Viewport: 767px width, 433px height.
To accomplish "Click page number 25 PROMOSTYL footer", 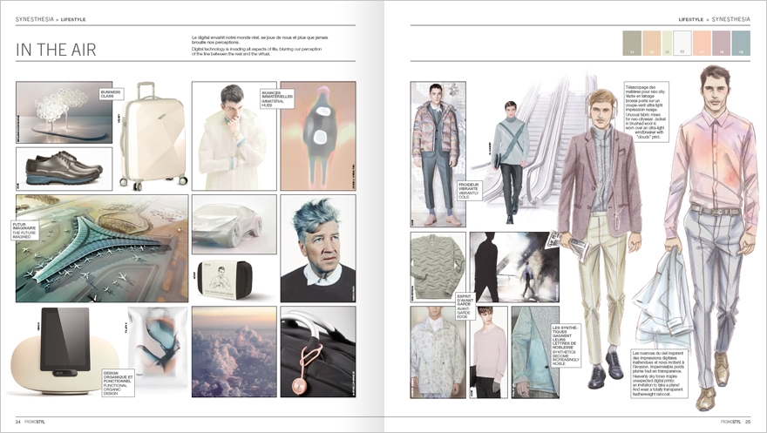I will (736, 422).
